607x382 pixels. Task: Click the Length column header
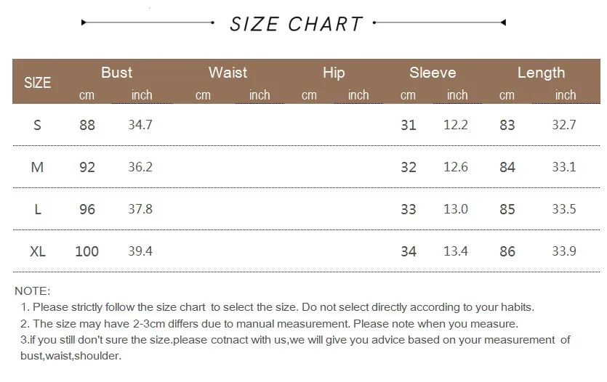541,72
